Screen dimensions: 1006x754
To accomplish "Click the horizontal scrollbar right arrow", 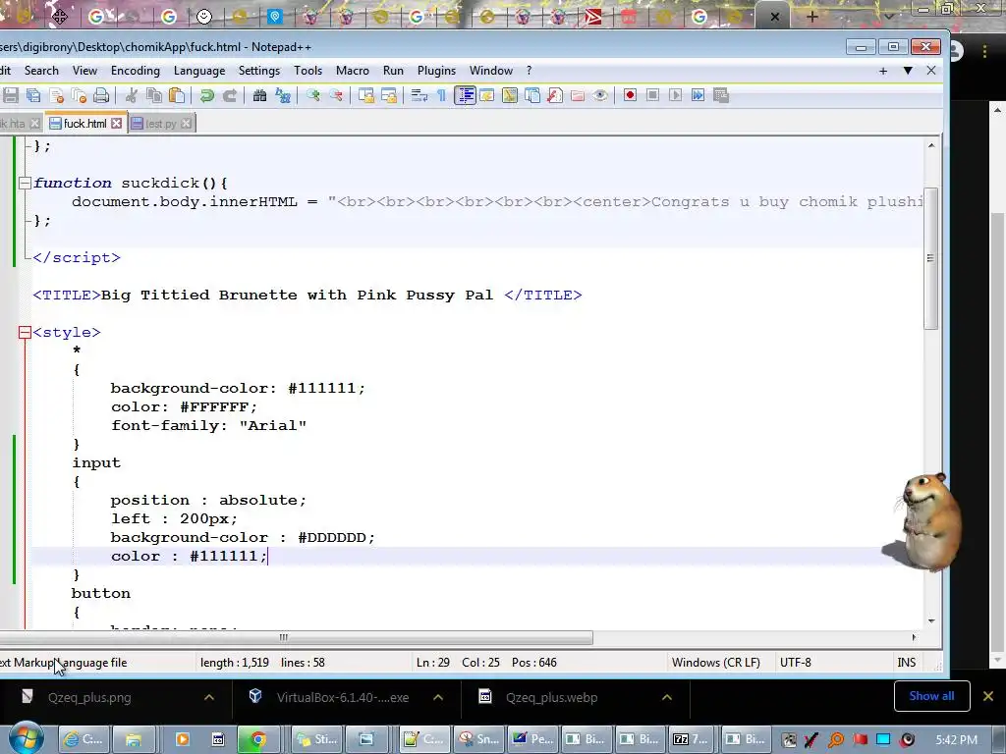I will point(915,637).
